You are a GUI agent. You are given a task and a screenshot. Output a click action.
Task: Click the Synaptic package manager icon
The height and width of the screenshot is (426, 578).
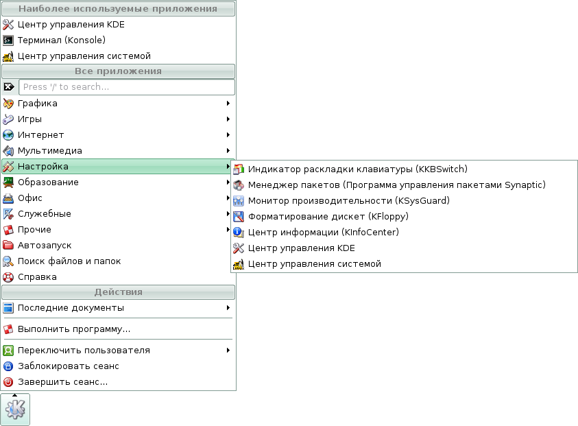[239, 185]
